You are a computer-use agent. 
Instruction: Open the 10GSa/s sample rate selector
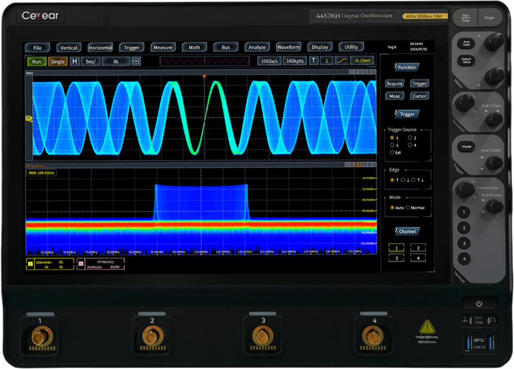[269, 61]
